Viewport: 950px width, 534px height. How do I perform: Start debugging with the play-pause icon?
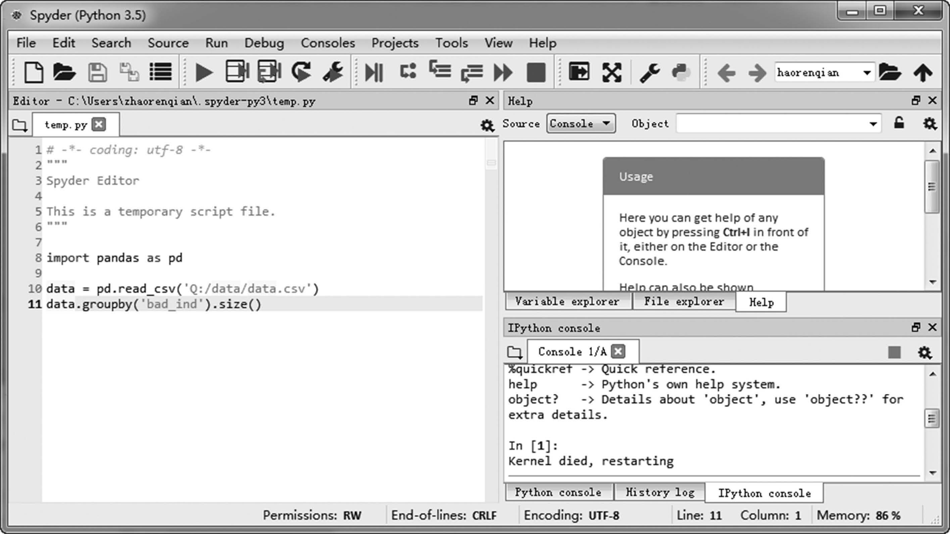(374, 72)
